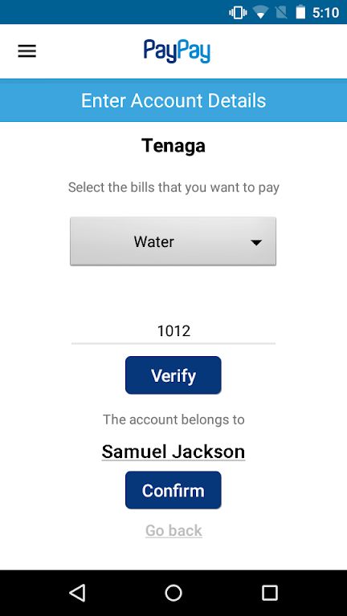347x616 pixels.
Task: Click the Verify button
Action: (x=173, y=375)
